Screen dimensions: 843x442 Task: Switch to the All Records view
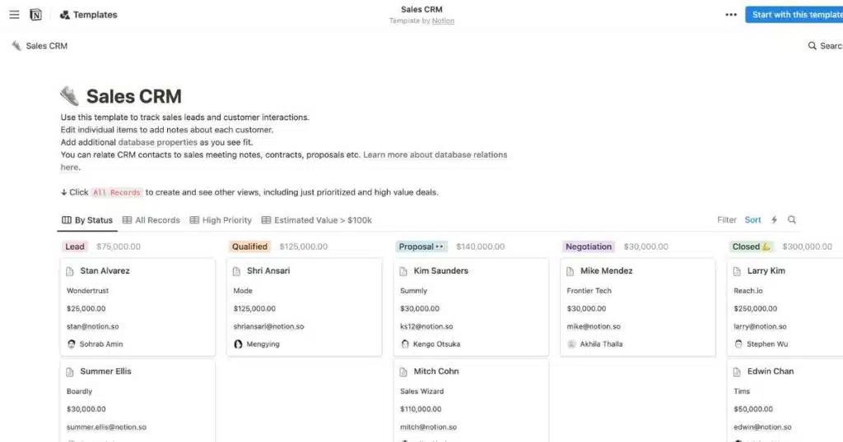tap(151, 220)
